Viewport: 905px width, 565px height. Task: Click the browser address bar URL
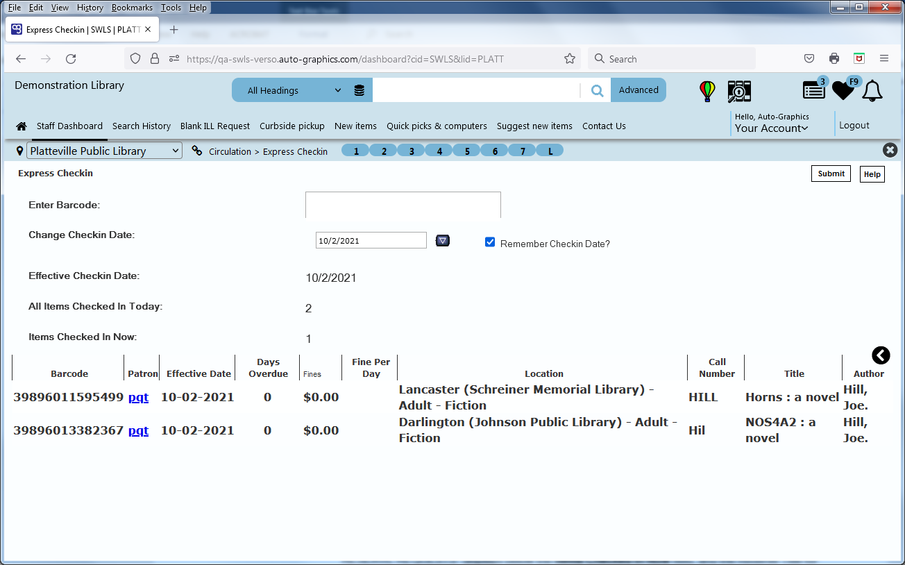[x=346, y=59]
